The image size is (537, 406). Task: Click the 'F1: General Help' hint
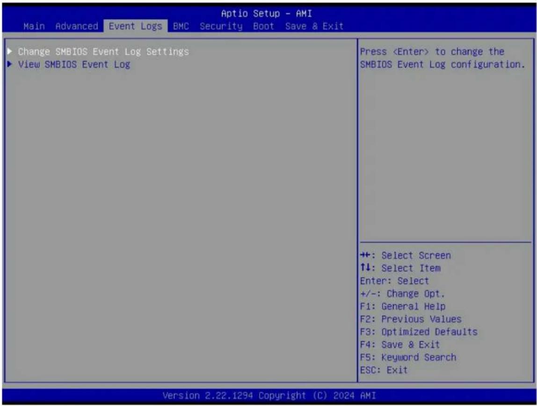pos(403,306)
